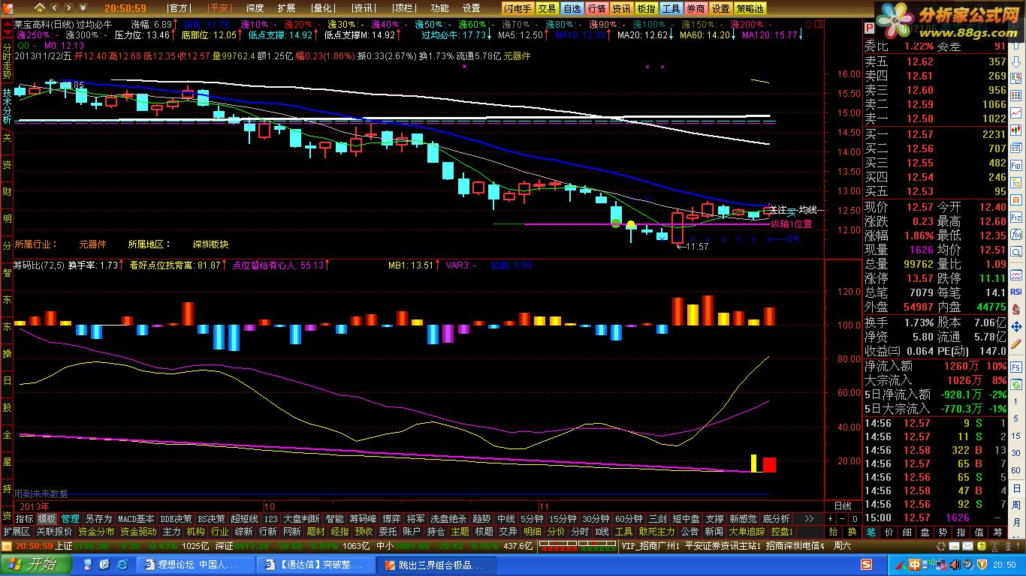Open the 量化 menu
1026x576 pixels.
322,8
